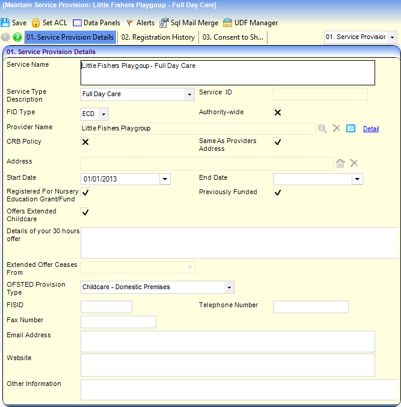
Task: Clear the address with X icon
Action: 354,163
